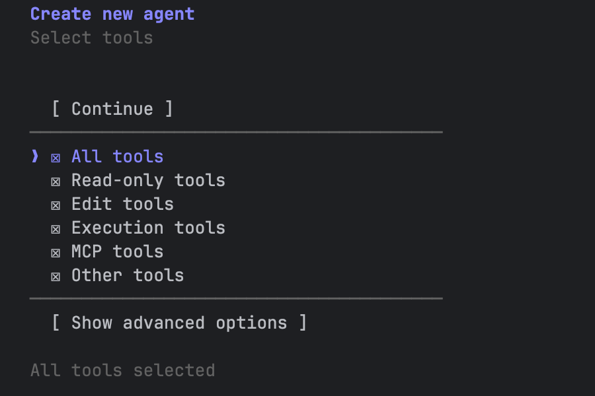Click the 'Other tools' label text

point(128,275)
